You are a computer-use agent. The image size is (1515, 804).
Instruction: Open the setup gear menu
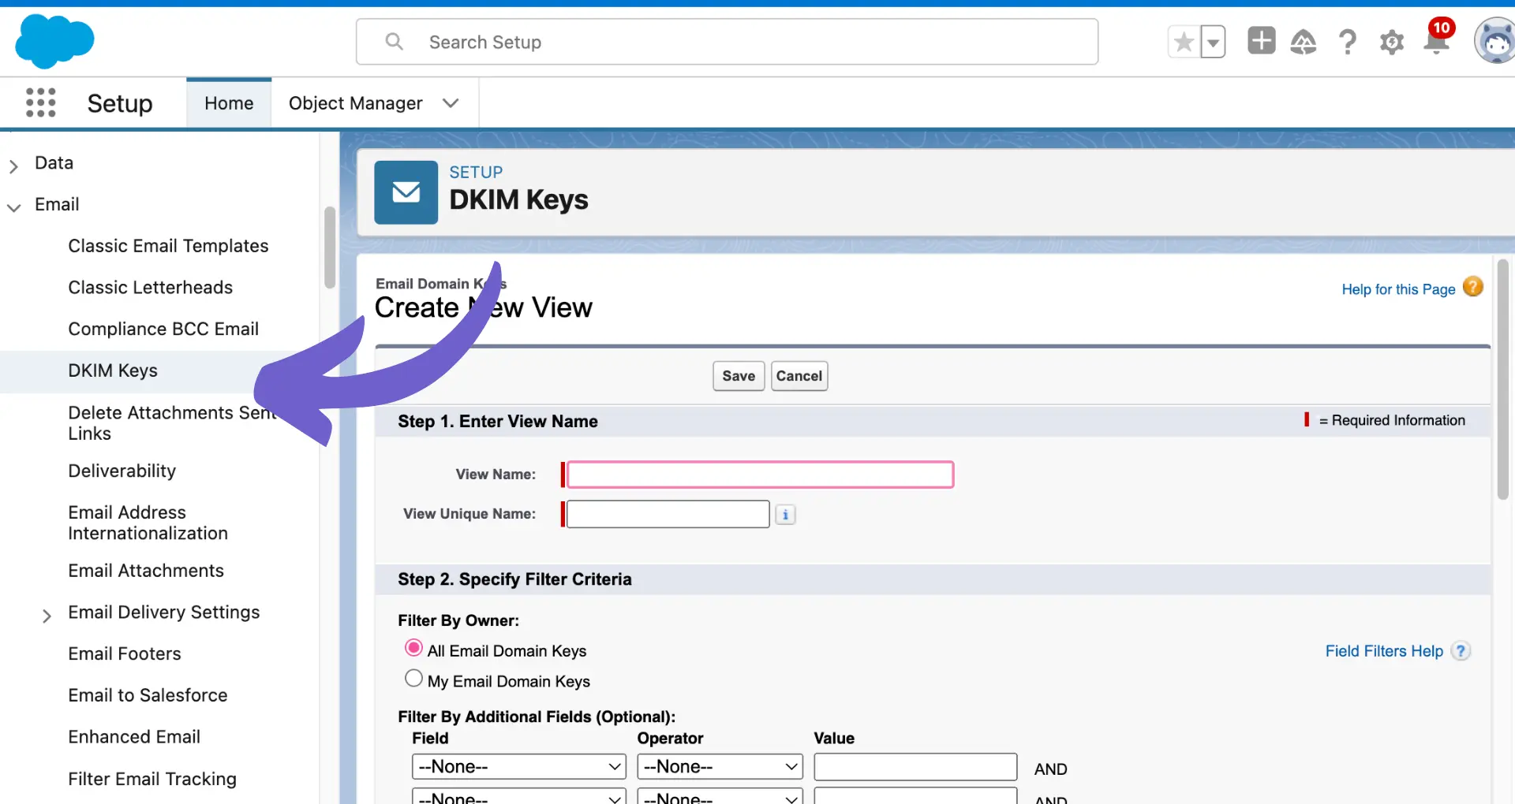pyautogui.click(x=1392, y=42)
